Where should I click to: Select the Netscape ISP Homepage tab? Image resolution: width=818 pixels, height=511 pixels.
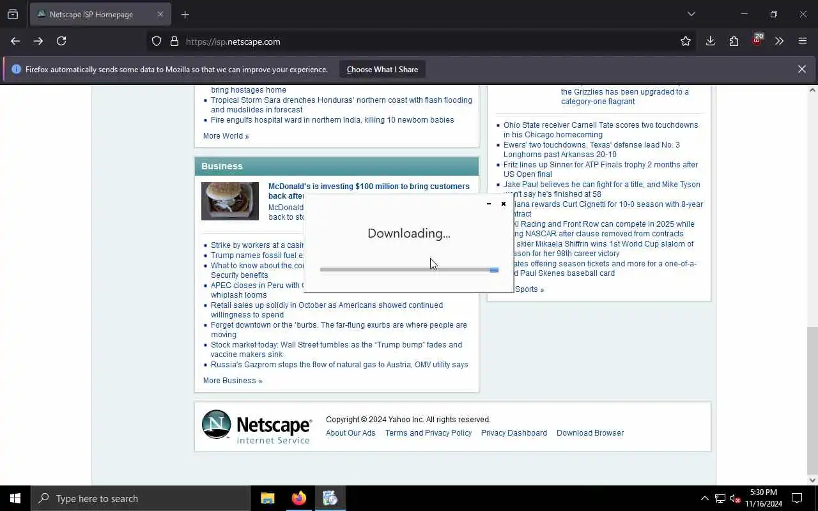100,14
